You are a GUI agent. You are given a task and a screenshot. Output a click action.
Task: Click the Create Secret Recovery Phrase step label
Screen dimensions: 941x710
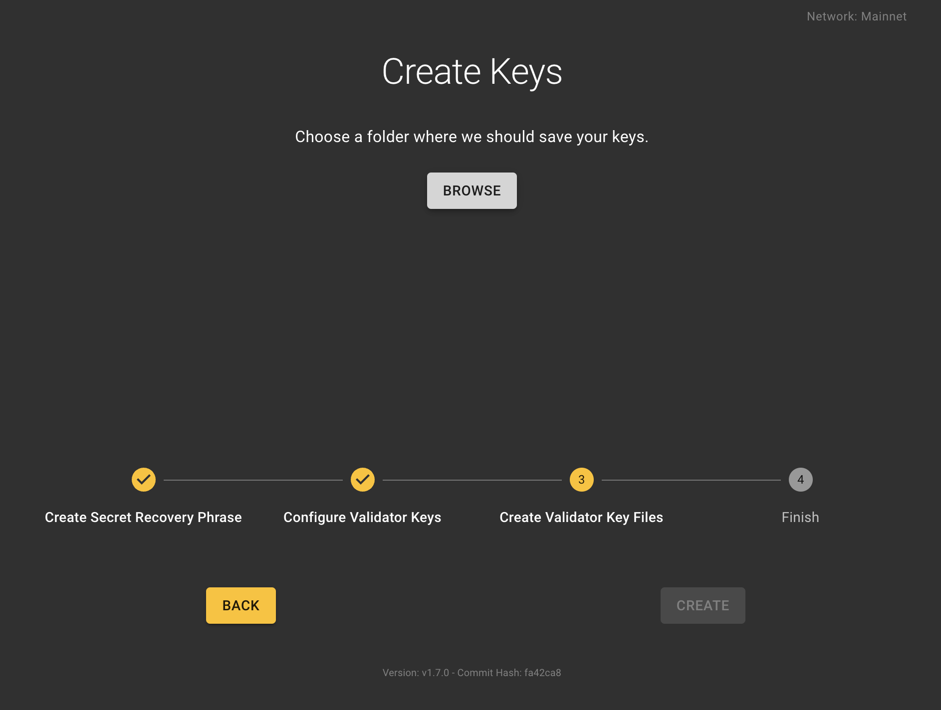tap(143, 518)
